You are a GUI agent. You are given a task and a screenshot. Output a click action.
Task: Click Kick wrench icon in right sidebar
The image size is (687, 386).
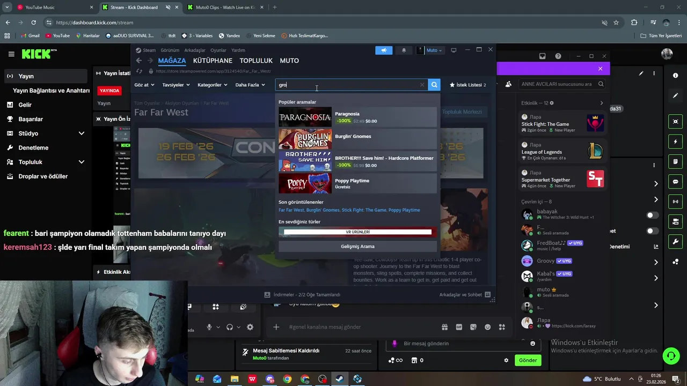676,242
